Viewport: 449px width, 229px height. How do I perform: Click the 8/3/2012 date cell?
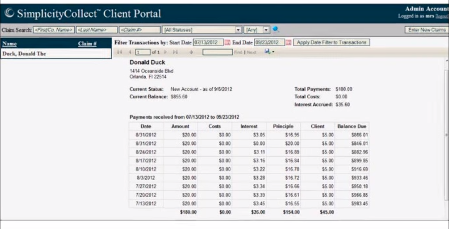pos(146,178)
